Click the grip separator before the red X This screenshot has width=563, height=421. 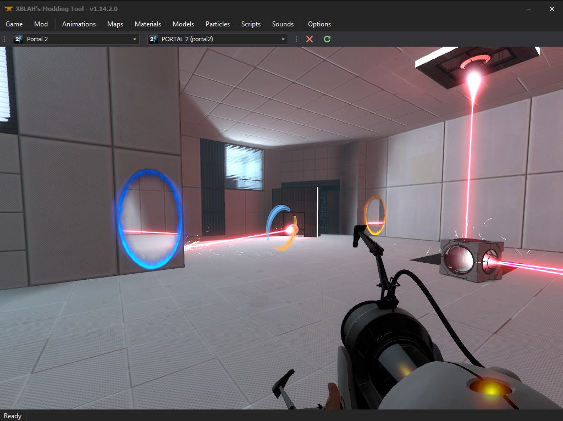pyautogui.click(x=296, y=39)
